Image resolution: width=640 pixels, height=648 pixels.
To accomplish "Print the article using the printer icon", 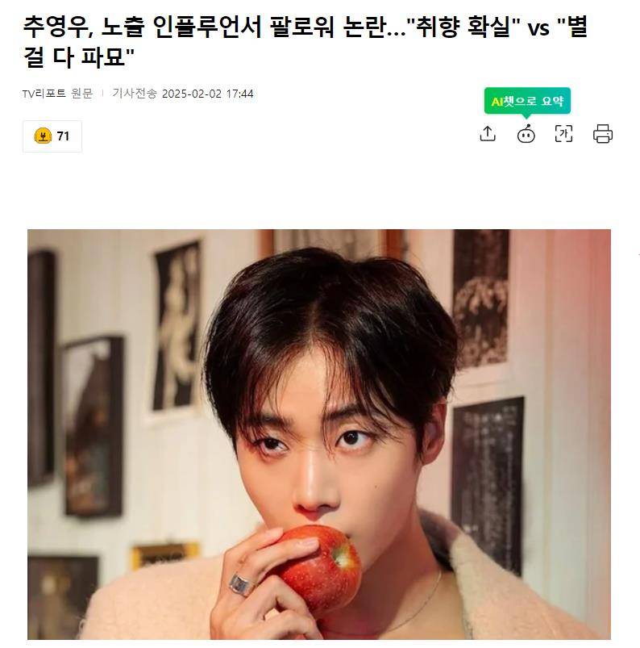I will pos(602,134).
